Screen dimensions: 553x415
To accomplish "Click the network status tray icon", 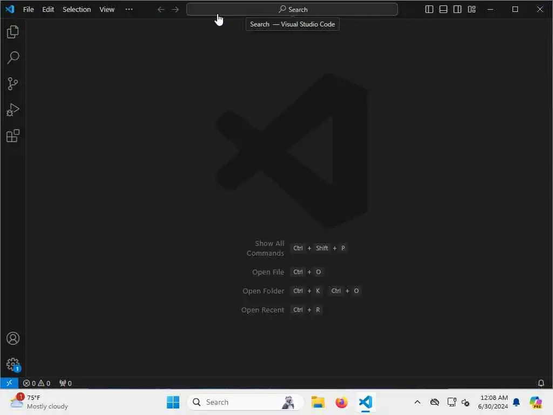I will [451, 402].
